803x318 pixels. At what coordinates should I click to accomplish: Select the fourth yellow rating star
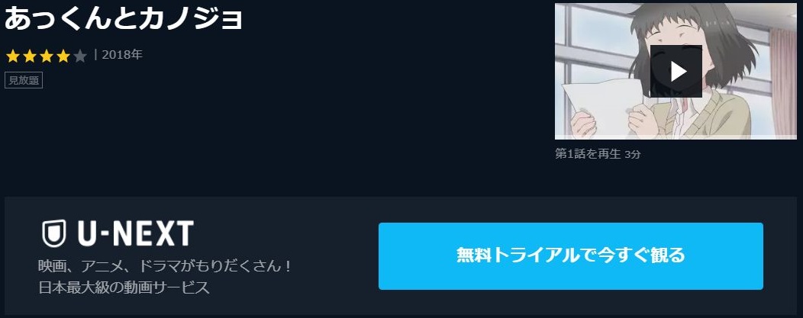click(63, 56)
